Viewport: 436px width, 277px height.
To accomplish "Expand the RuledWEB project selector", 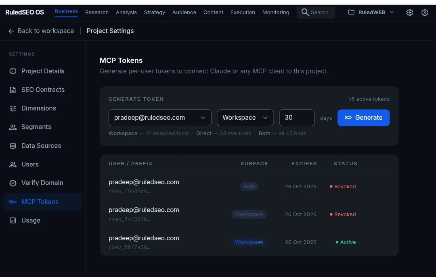I will [371, 12].
